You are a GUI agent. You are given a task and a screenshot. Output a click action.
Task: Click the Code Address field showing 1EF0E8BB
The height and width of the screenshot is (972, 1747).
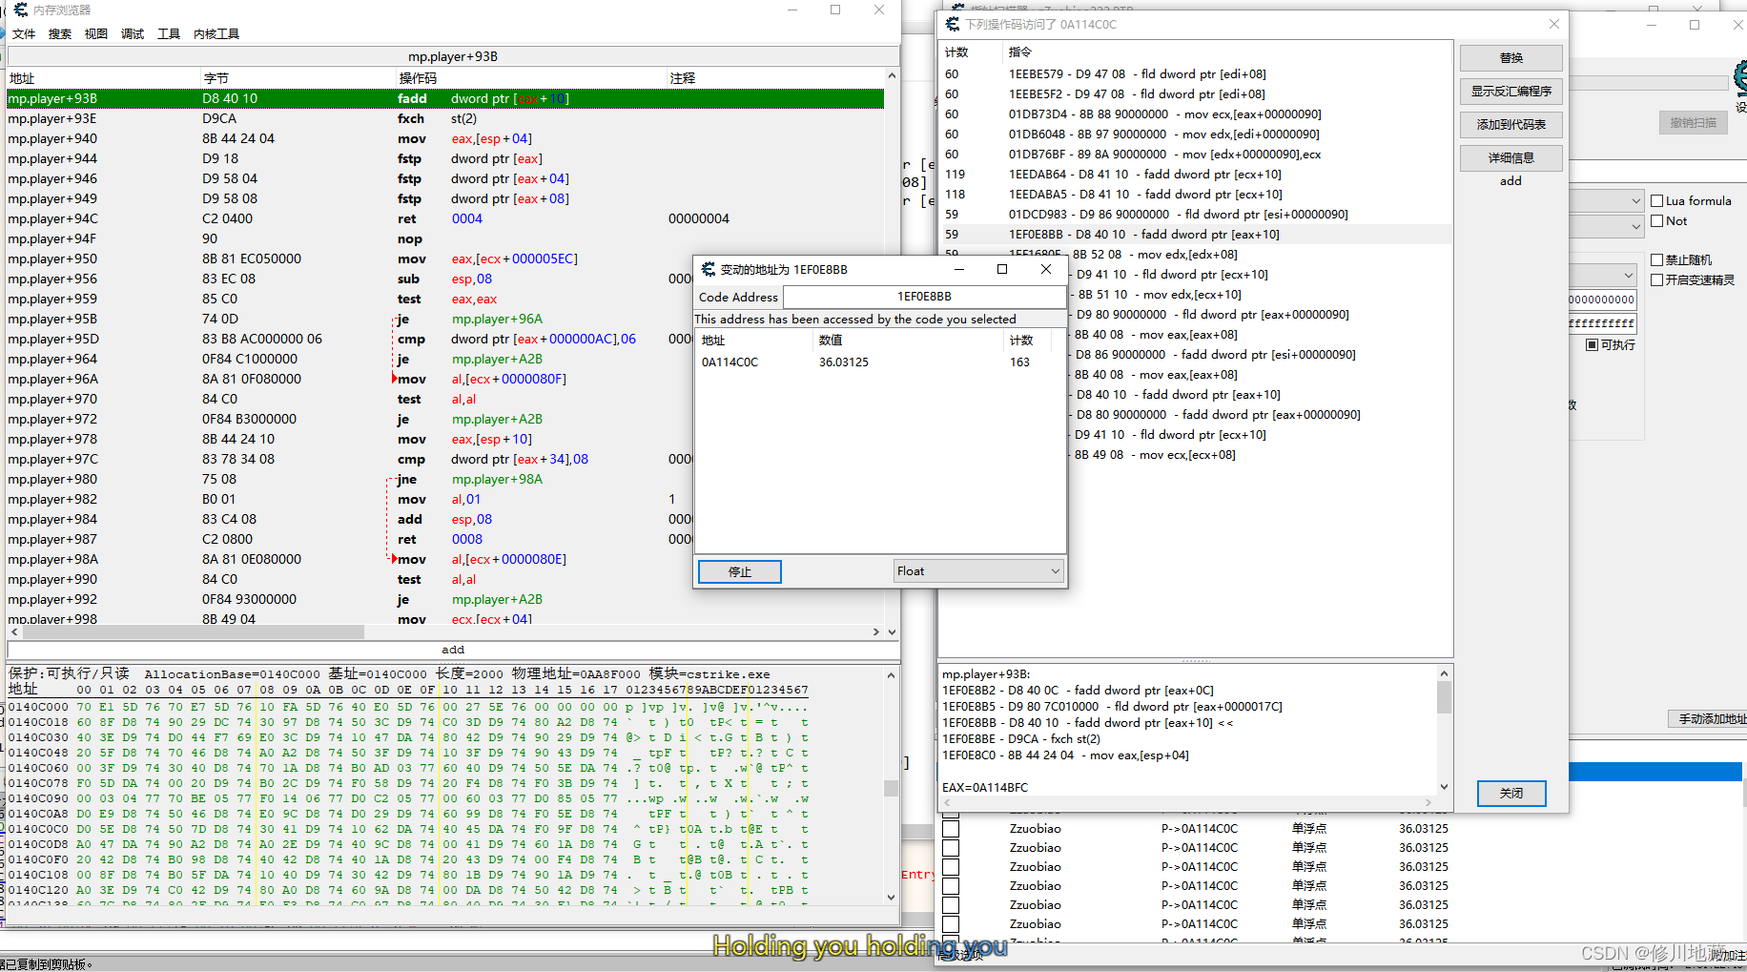[924, 297]
